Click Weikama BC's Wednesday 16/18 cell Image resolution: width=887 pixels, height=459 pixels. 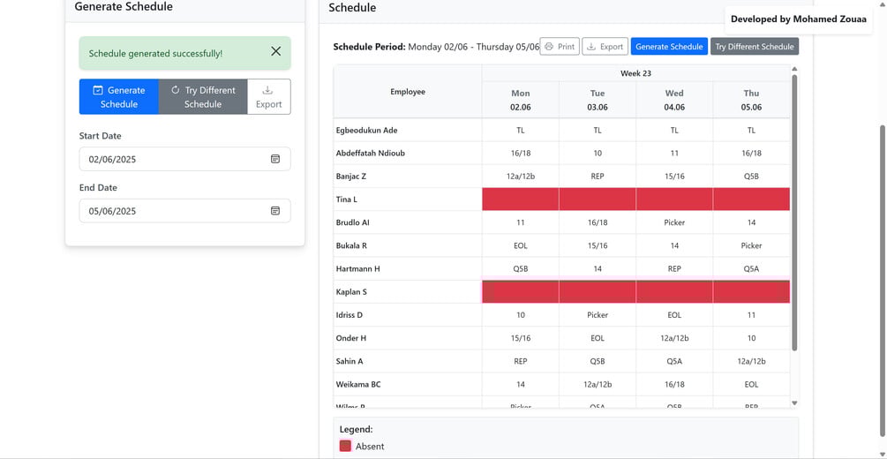tap(674, 384)
